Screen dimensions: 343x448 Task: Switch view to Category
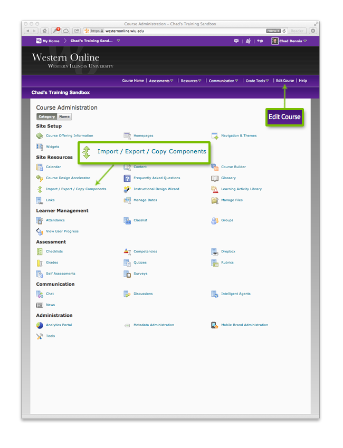point(46,116)
